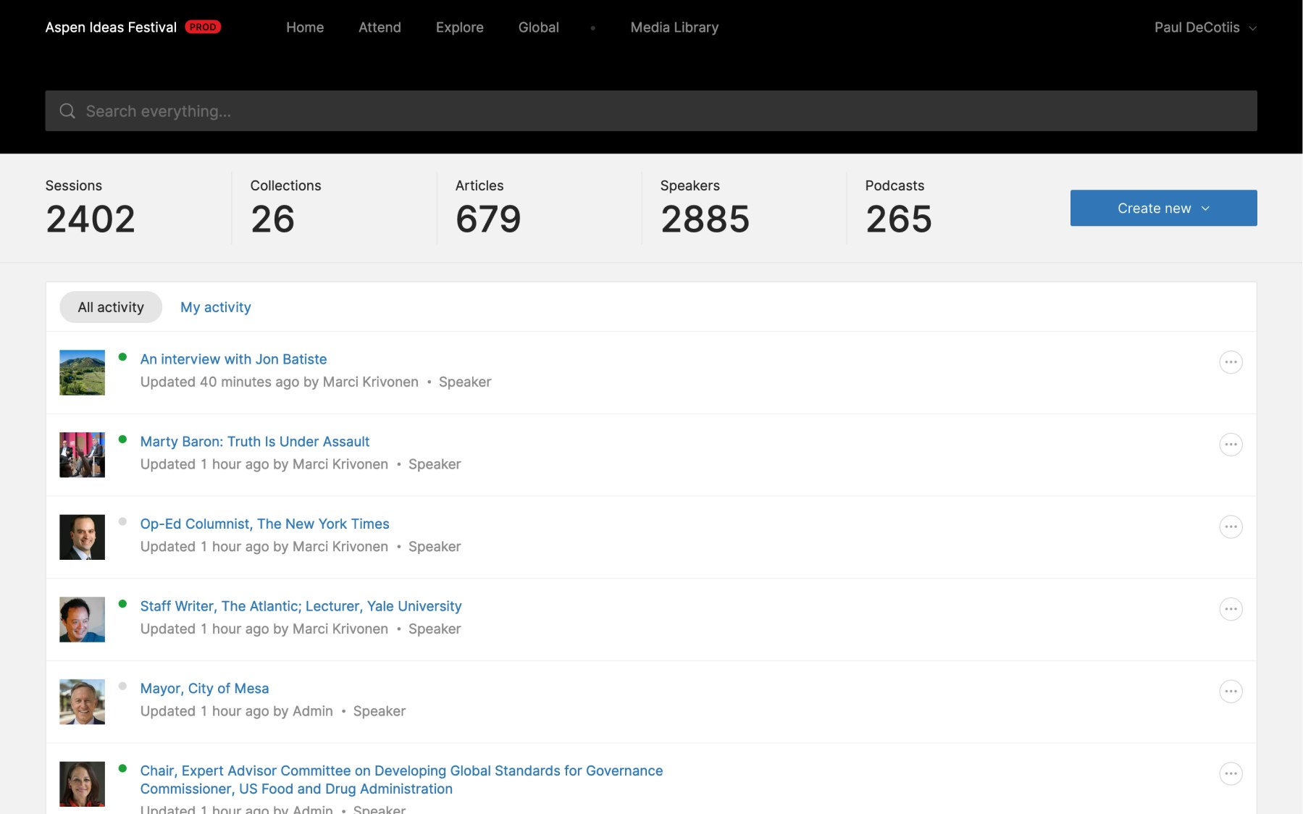Open options menu for Marty Baron row

tap(1231, 445)
